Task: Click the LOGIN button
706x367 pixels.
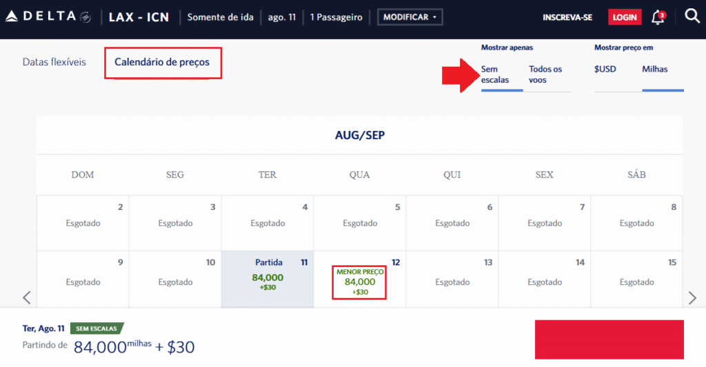Action: point(625,17)
